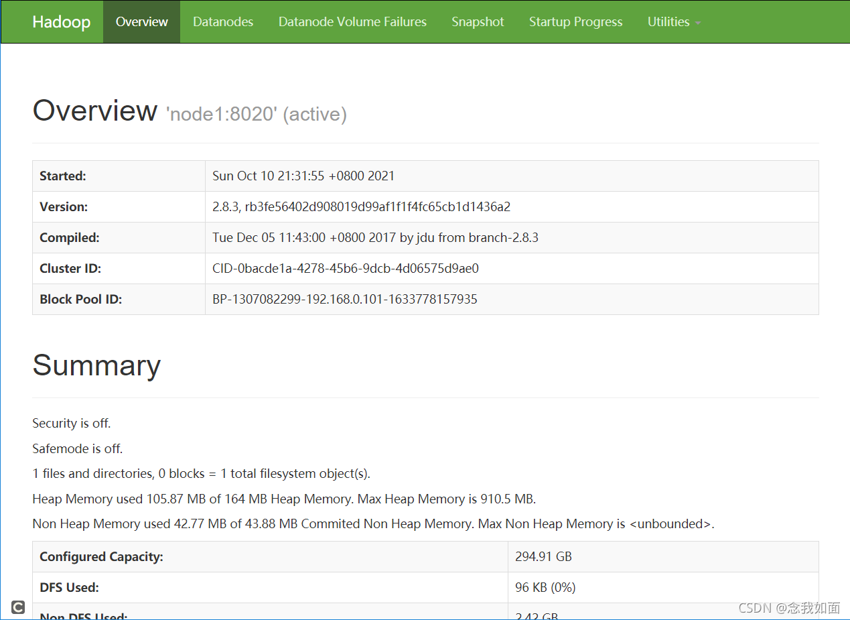This screenshot has height=620, width=850.
Task: Click the Compiled: label cell
Action: 119,238
